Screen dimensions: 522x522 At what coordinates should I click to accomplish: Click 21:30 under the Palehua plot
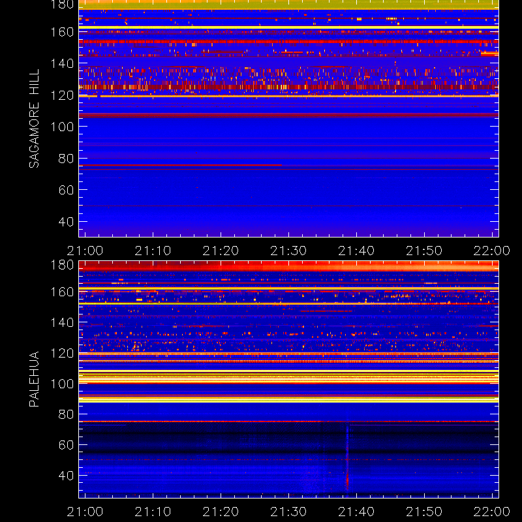pyautogui.click(x=288, y=512)
